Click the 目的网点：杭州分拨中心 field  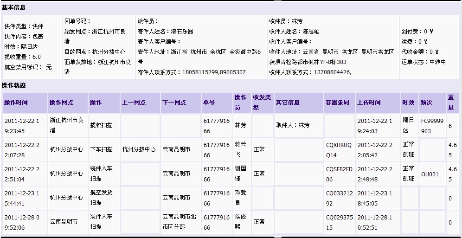pos(95,52)
